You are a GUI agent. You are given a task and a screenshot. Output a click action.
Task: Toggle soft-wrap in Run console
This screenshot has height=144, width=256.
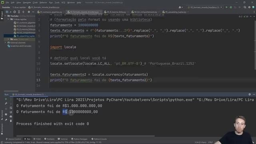[x=11, y=108]
